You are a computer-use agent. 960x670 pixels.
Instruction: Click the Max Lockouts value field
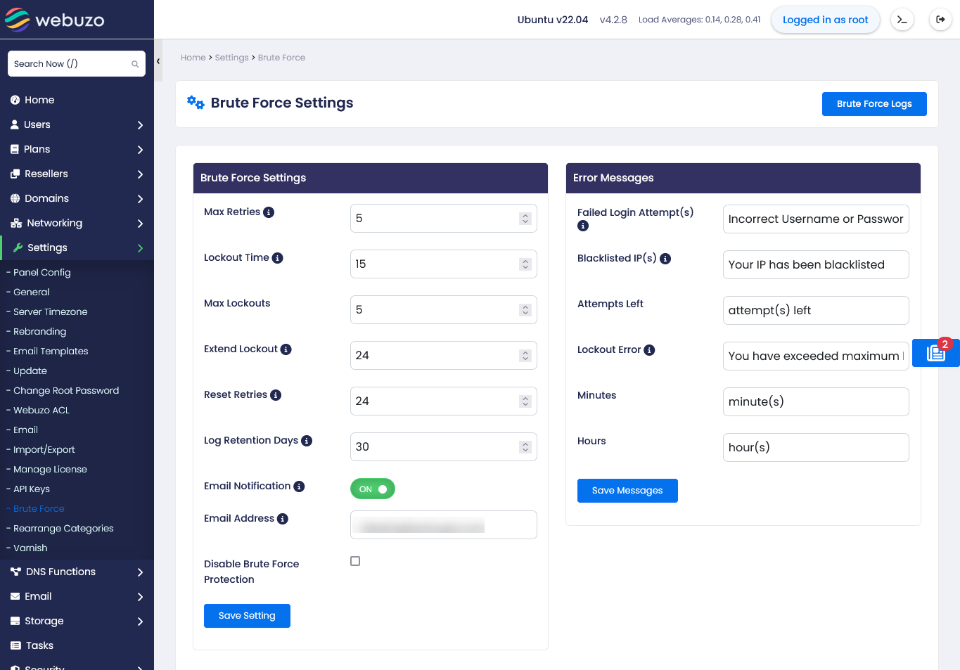pyautogui.click(x=444, y=310)
